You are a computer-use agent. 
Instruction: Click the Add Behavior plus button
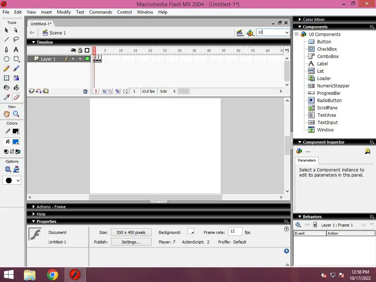pyautogui.click(x=298, y=225)
